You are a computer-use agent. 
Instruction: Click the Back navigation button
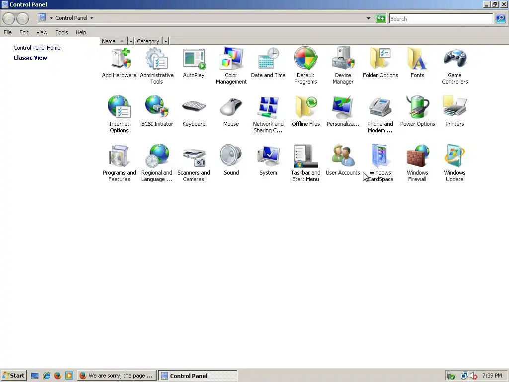[9, 18]
